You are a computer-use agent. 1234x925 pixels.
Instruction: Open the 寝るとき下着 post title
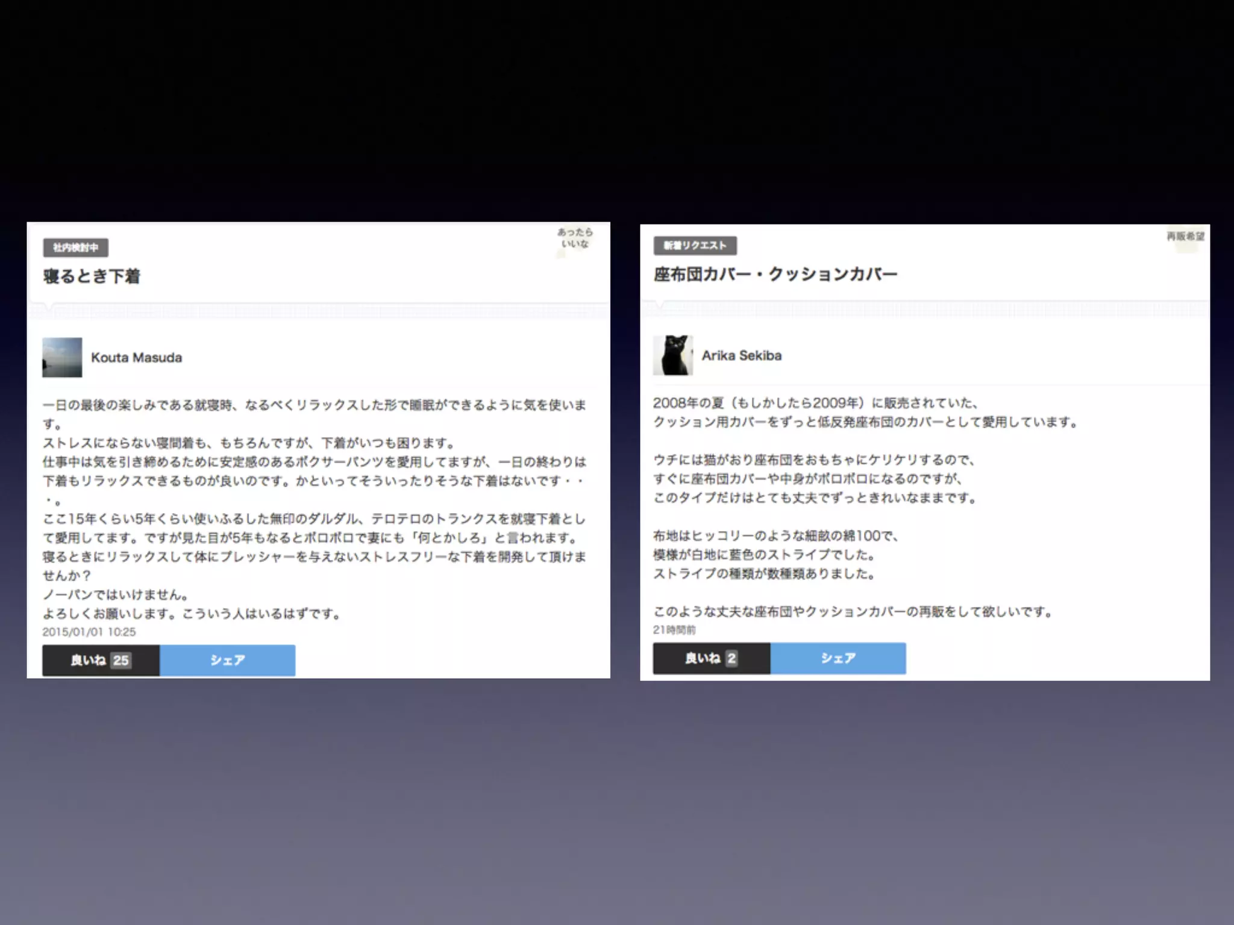(92, 276)
